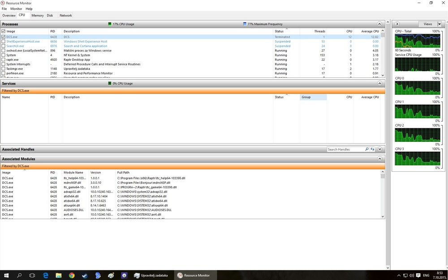Click the refresh icon next to Search Handles
The height and width of the screenshot is (280, 448).
pyautogui.click(x=373, y=149)
